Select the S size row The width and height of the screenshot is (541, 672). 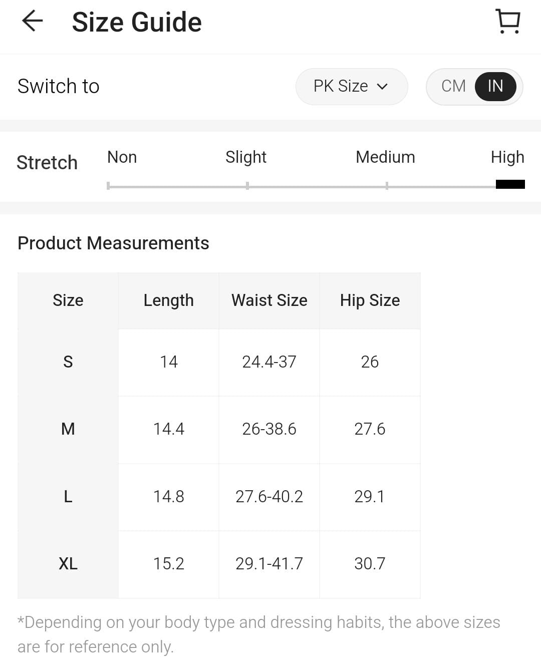(68, 362)
